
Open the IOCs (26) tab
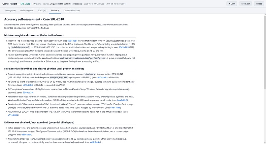pos(42,11)
